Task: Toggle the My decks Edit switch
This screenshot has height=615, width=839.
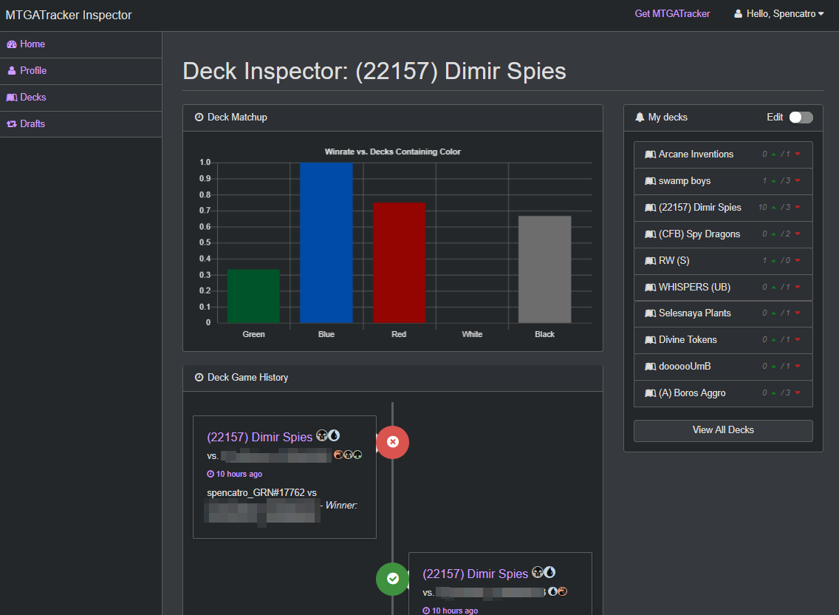Action: pos(801,118)
